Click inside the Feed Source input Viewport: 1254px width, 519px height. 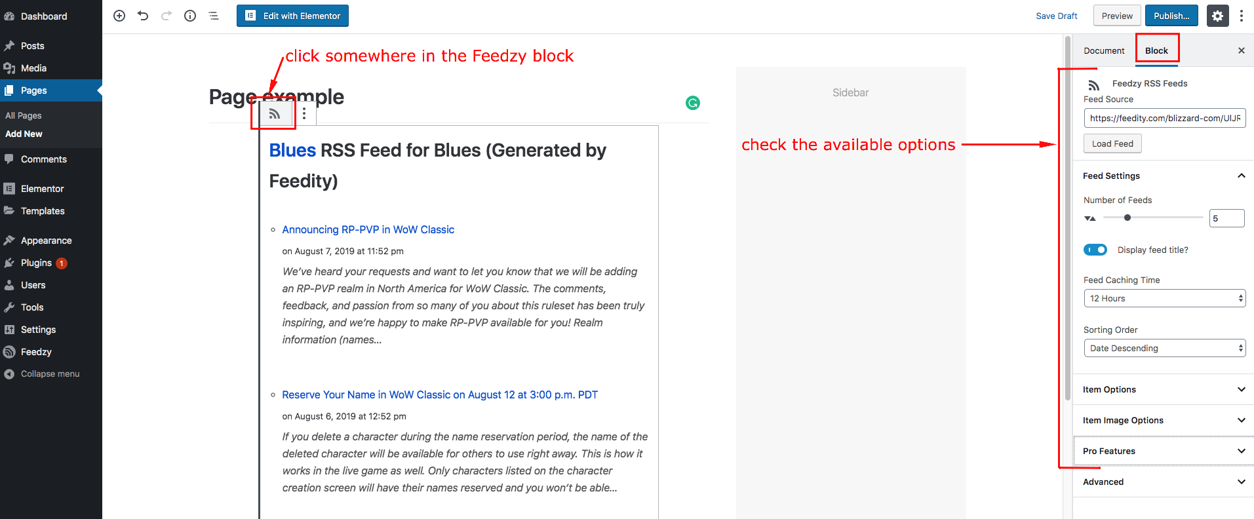1164,118
